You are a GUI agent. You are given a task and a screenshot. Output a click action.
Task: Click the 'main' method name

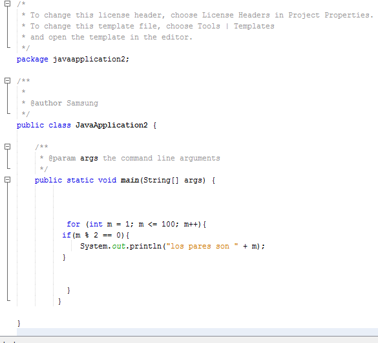click(130, 181)
